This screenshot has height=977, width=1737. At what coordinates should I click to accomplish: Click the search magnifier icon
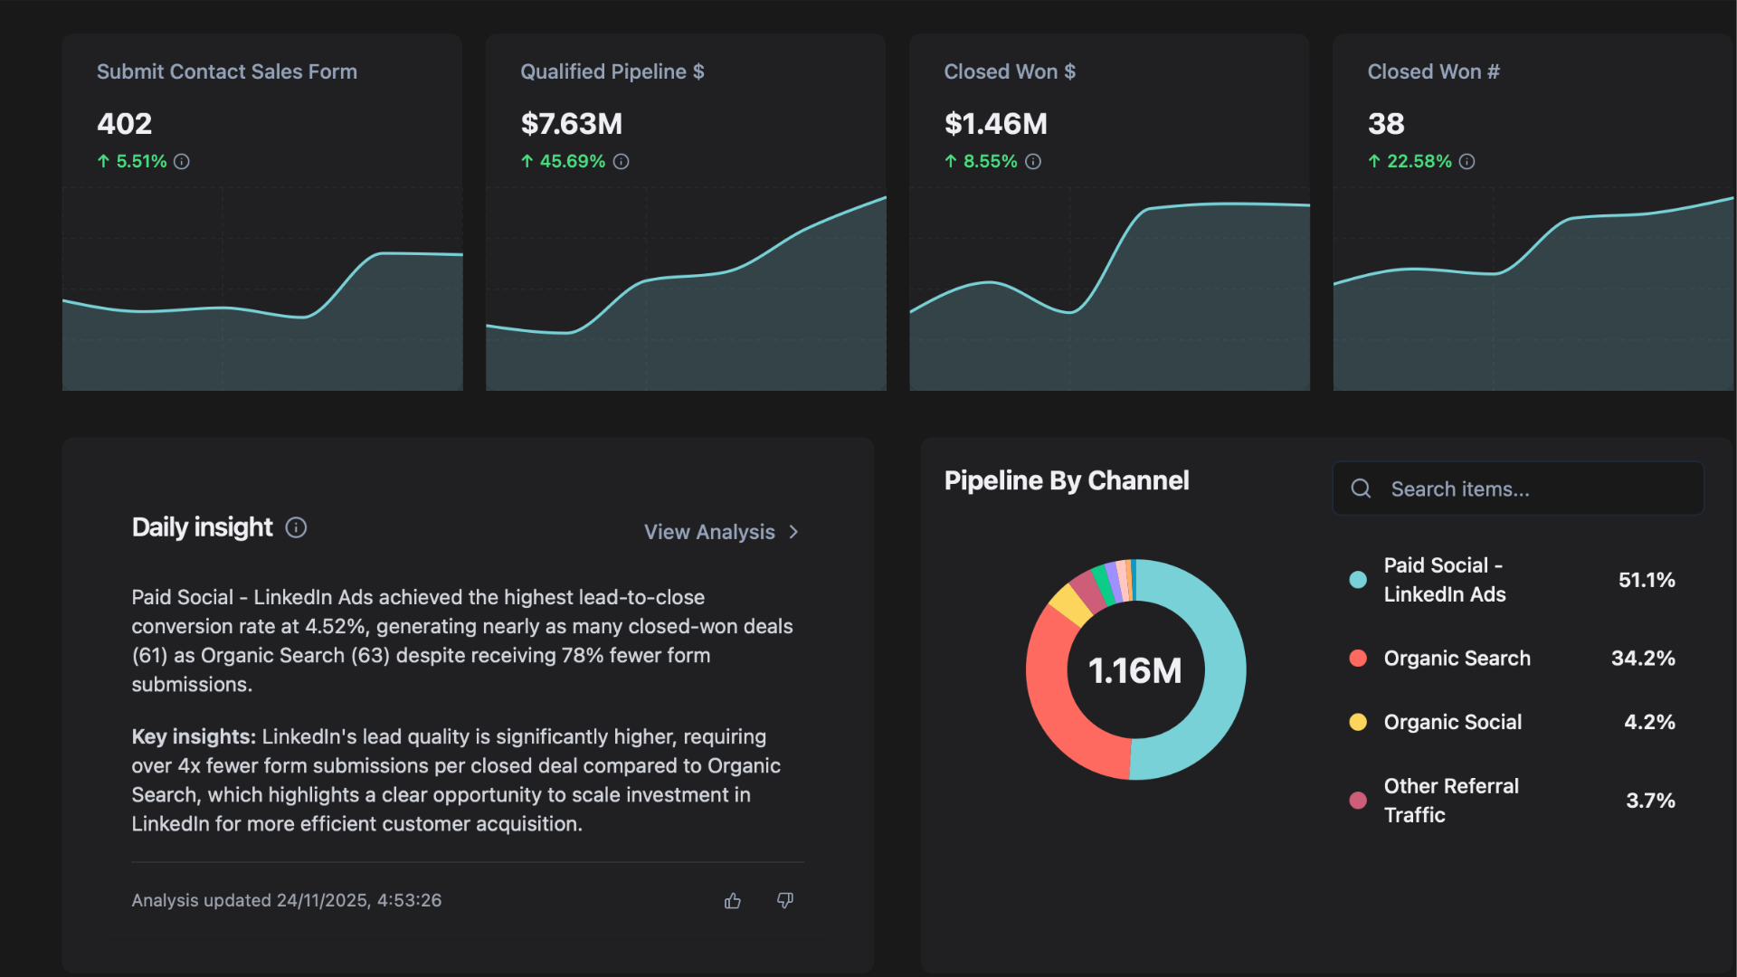point(1361,489)
